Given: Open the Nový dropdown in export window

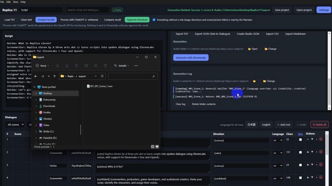Looking at the screenshot, I should (42, 66).
